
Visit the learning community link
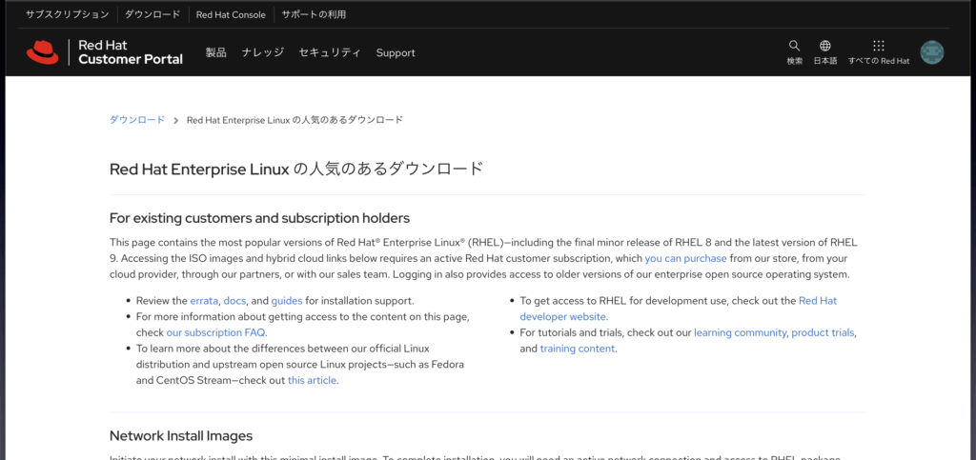pyautogui.click(x=740, y=332)
